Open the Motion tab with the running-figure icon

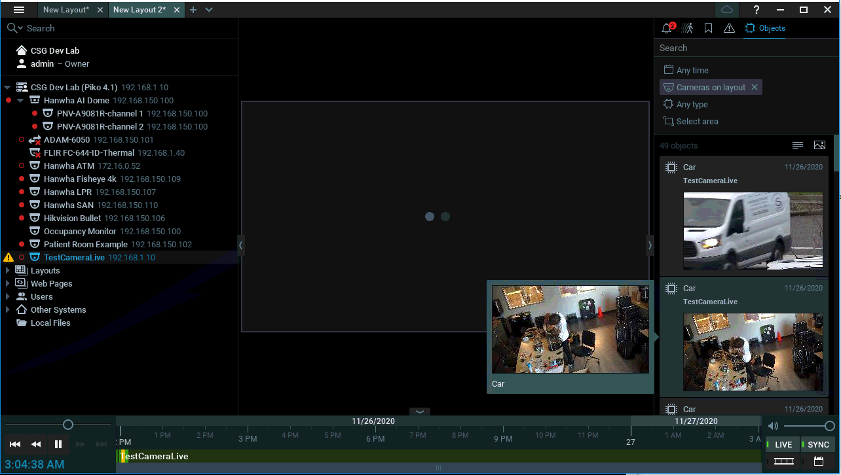click(687, 28)
